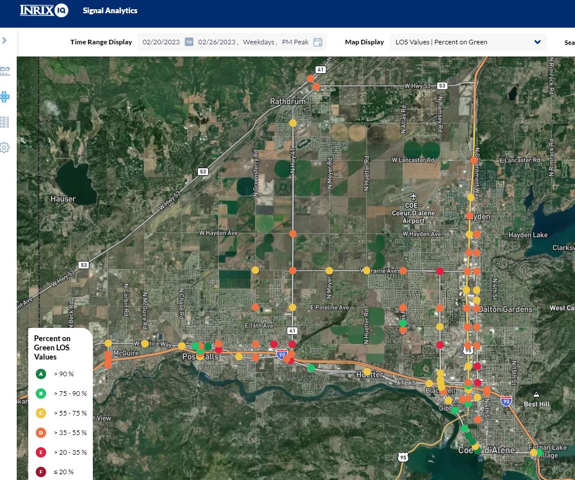Select green marker on Atlas Rd below Poleline

click(x=403, y=323)
